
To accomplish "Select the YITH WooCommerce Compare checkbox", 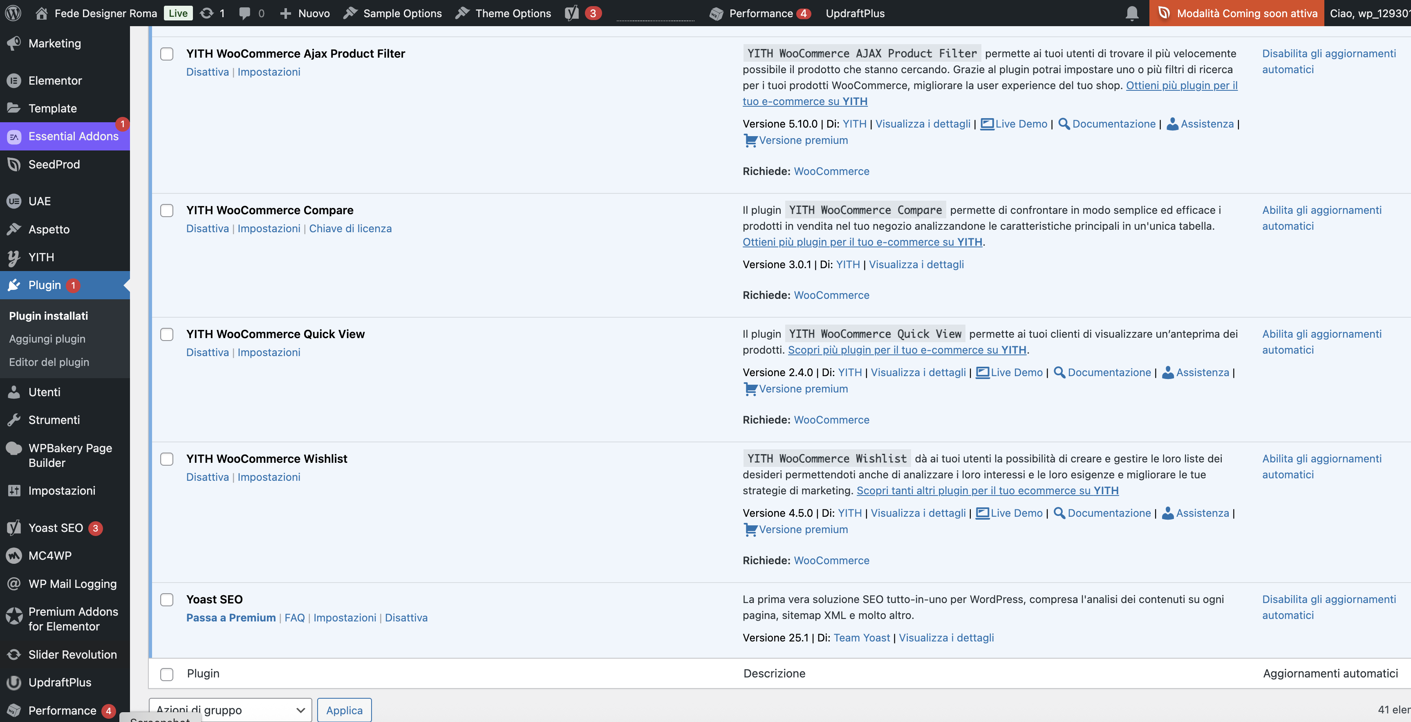I will [166, 211].
